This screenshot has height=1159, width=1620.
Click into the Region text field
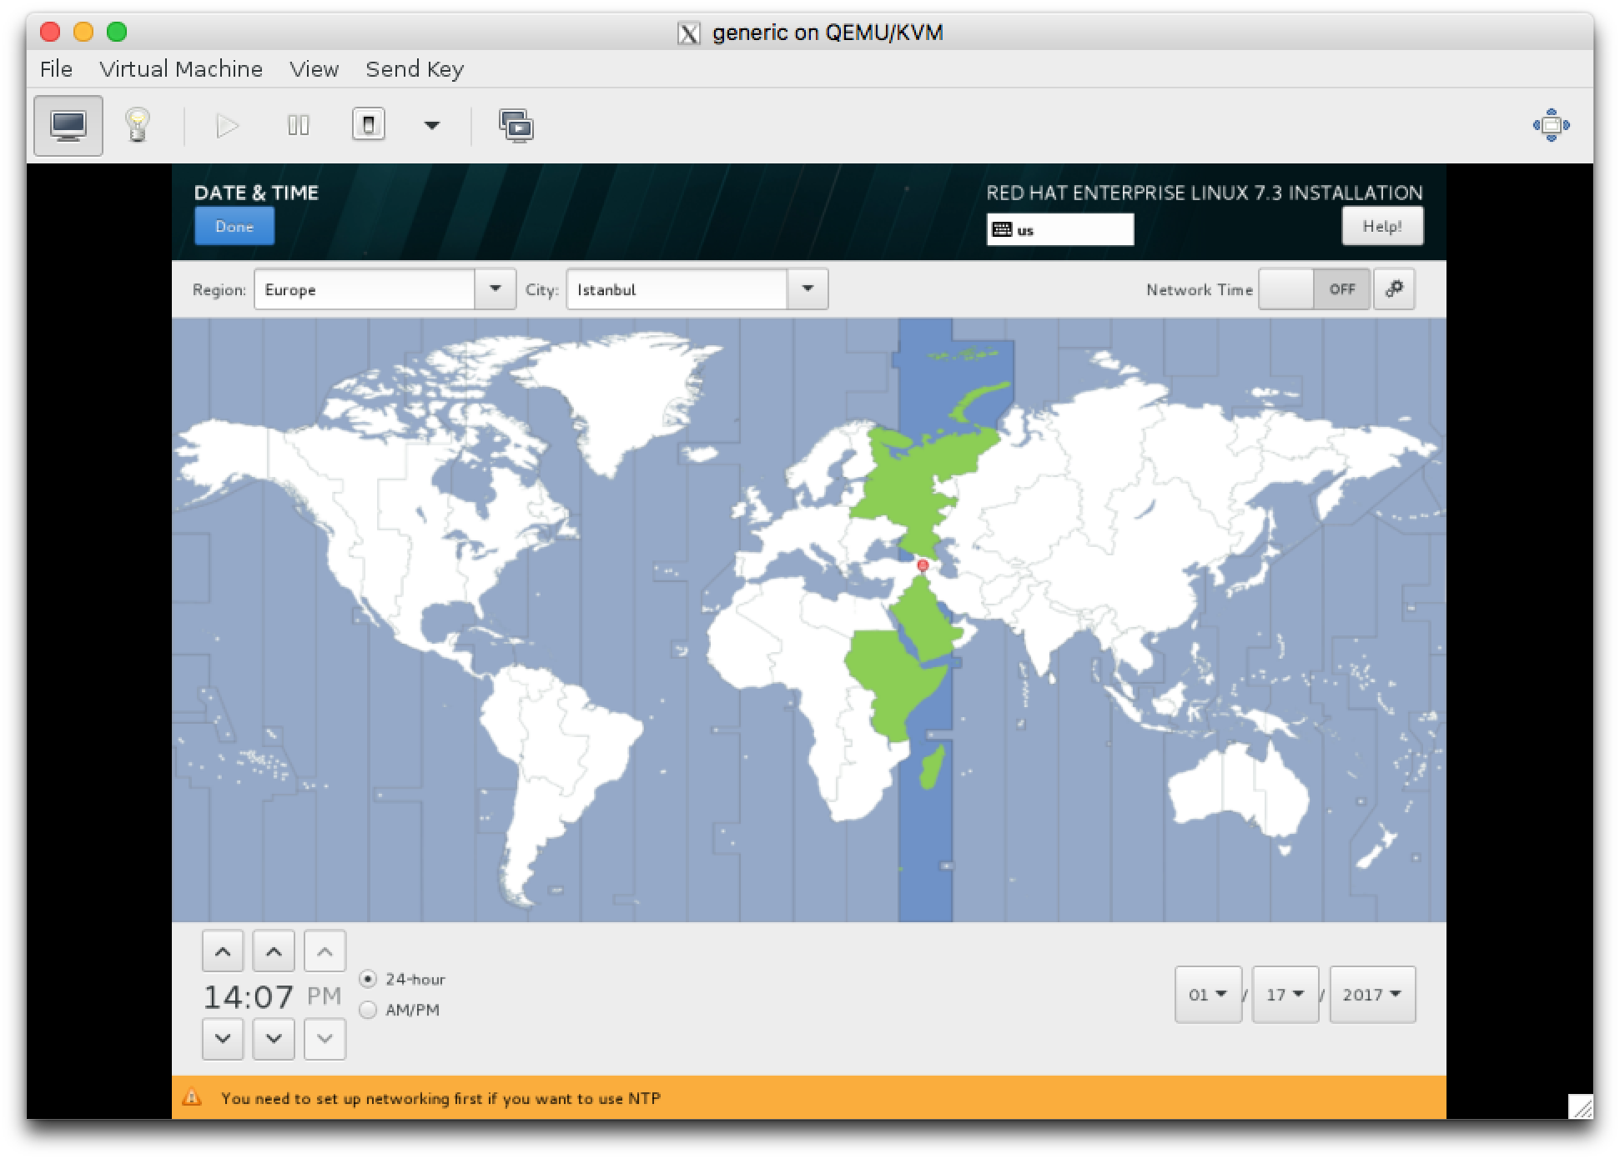click(x=365, y=289)
